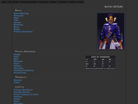138x104 pixels.
Task: Select the Piercings label
Action: point(18,68)
